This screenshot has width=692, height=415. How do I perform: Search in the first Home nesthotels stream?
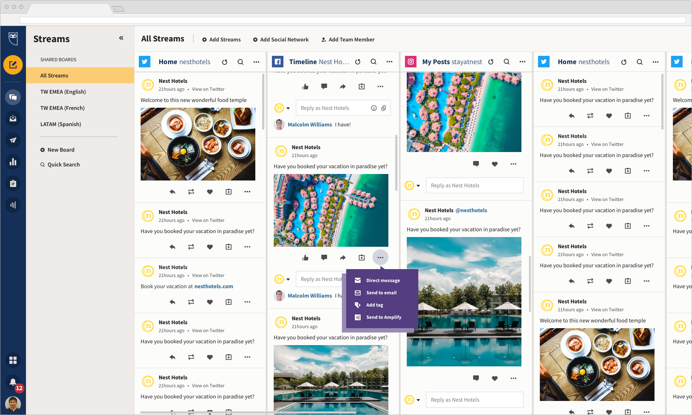pyautogui.click(x=241, y=62)
